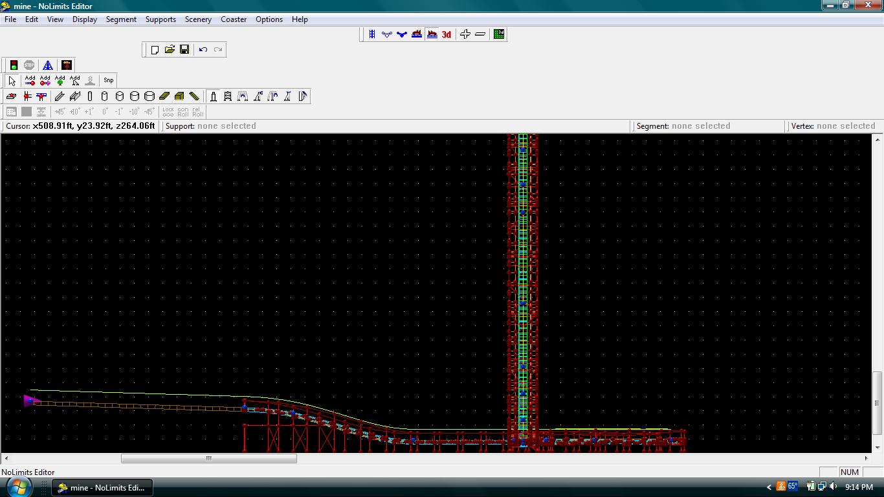The height and width of the screenshot is (497, 884).
Task: Click the orange-red display icon in the simulation toolbar
Action: coord(67,65)
